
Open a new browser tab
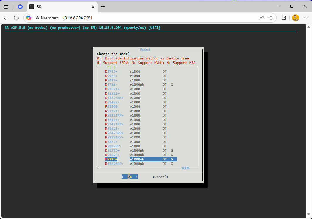coord(103,7)
